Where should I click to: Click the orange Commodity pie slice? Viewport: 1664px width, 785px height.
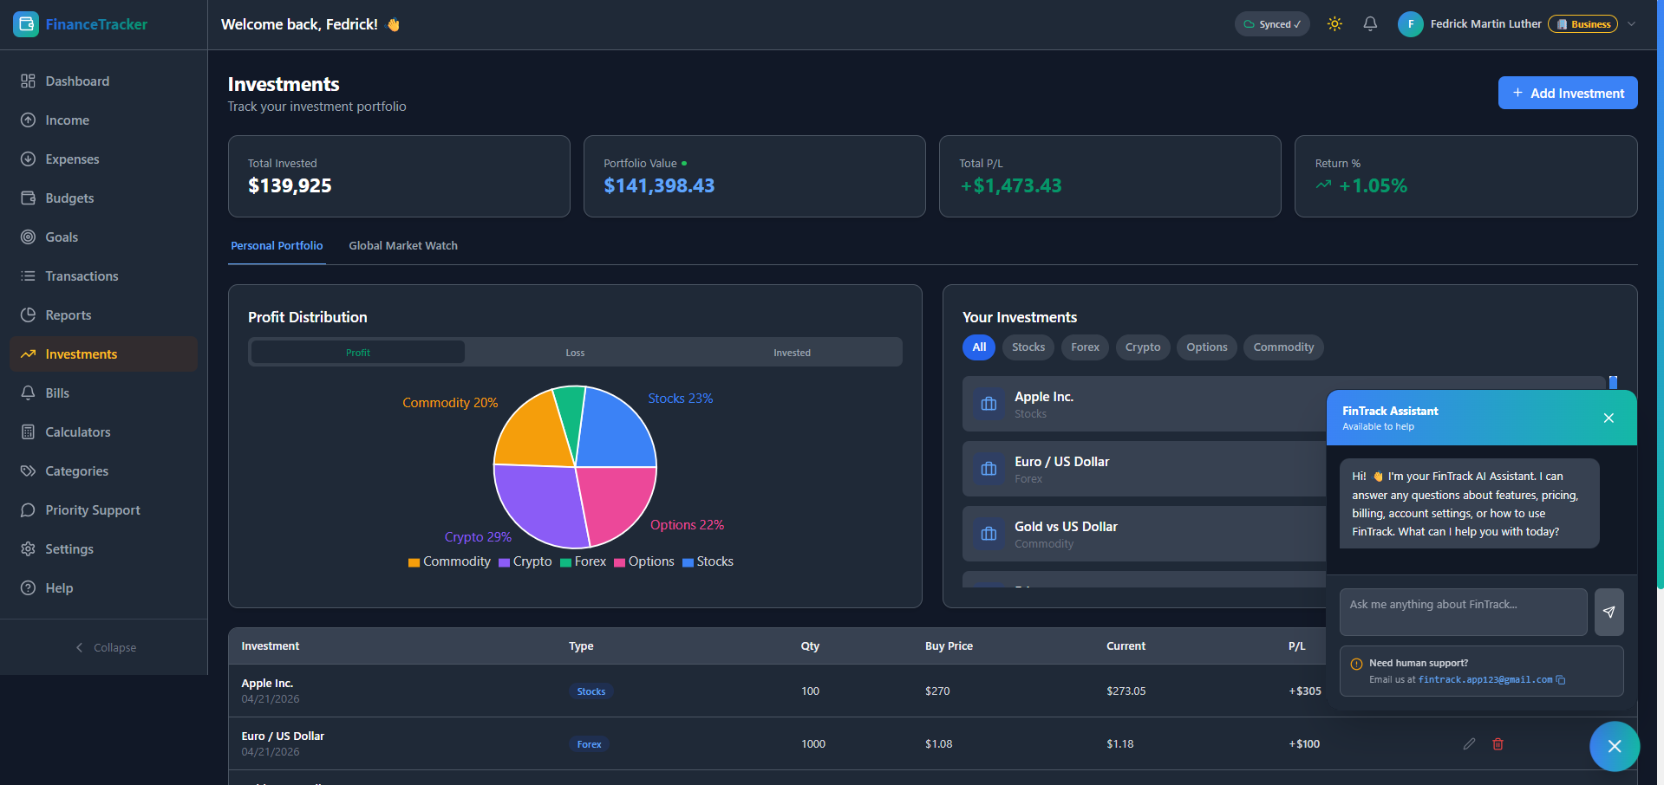[538, 433]
